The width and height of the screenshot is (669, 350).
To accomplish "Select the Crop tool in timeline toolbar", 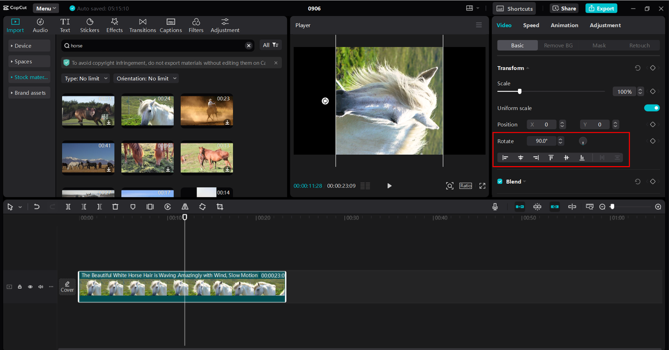I will click(x=220, y=207).
